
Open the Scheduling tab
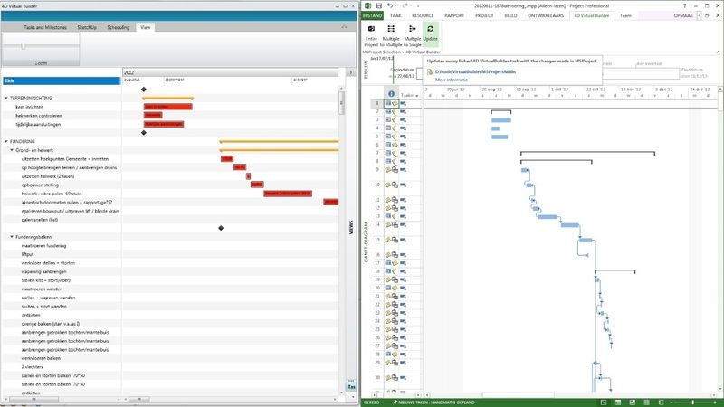118,28
